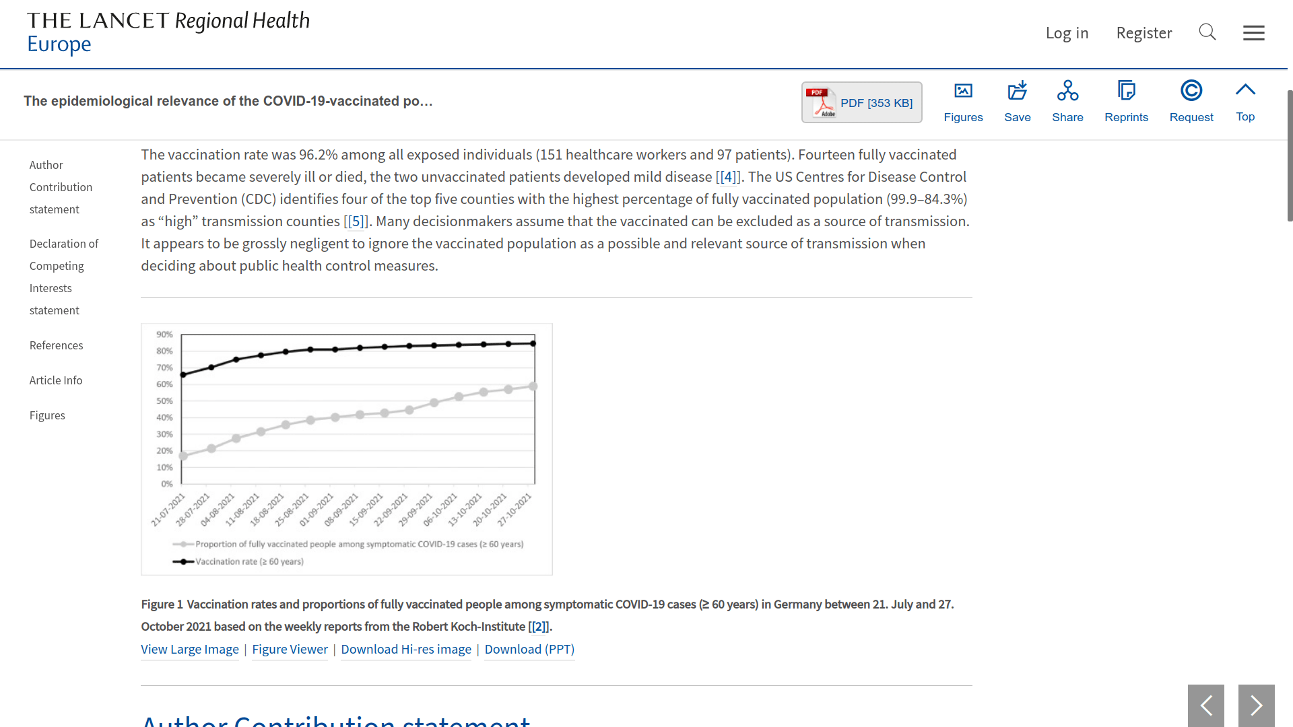This screenshot has width=1293, height=727.
Task: Select Figures in the left sidebar
Action: (x=47, y=415)
